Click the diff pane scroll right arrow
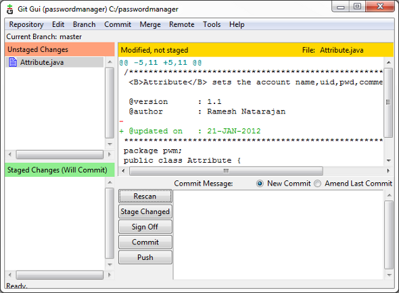 388,171
